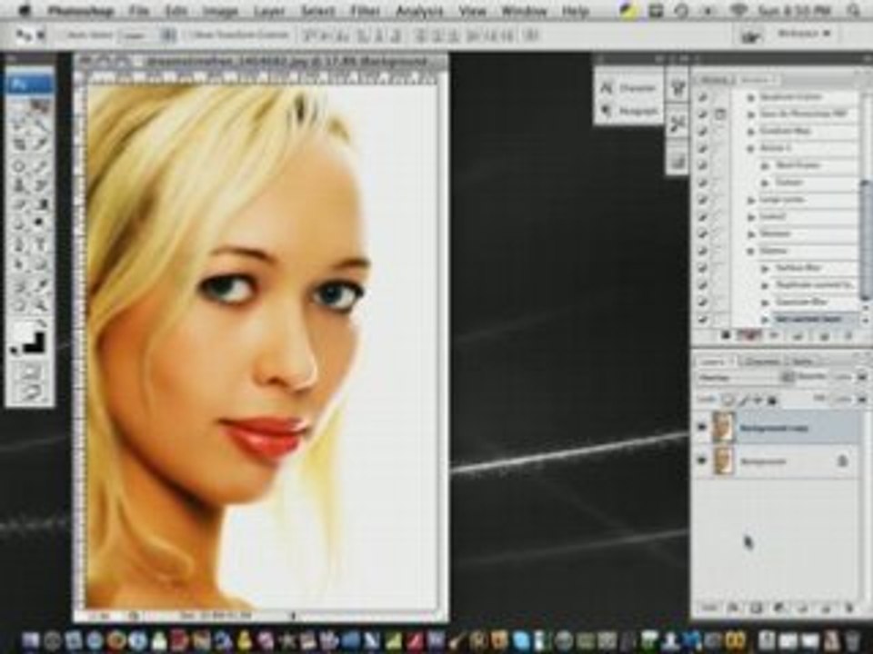Select the Pen tool in the toolbox
The image size is (873, 654).
pos(20,245)
